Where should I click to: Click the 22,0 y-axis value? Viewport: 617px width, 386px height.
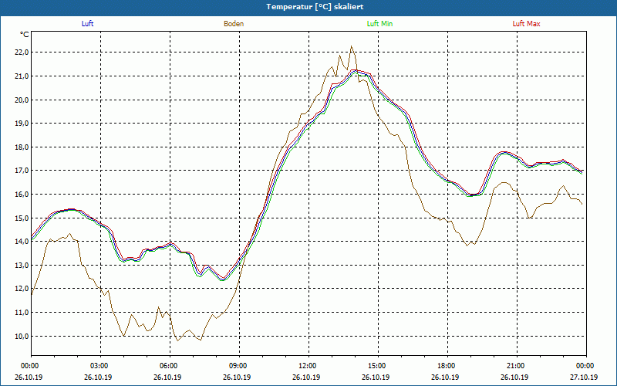click(22, 52)
